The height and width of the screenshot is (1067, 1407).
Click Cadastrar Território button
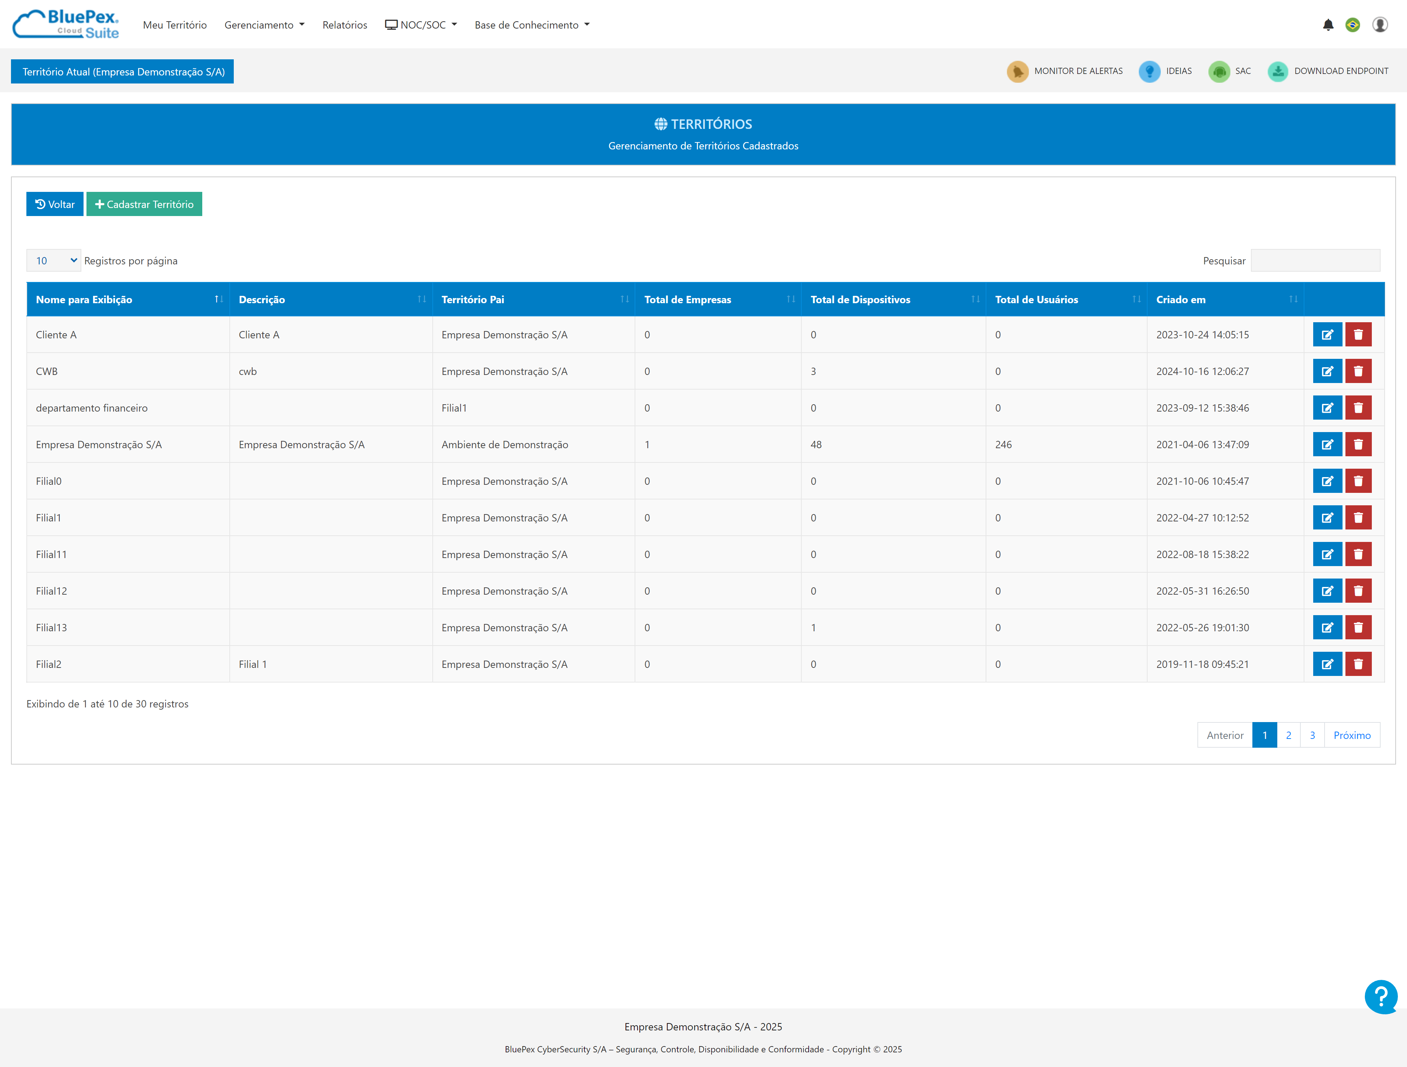tap(144, 204)
